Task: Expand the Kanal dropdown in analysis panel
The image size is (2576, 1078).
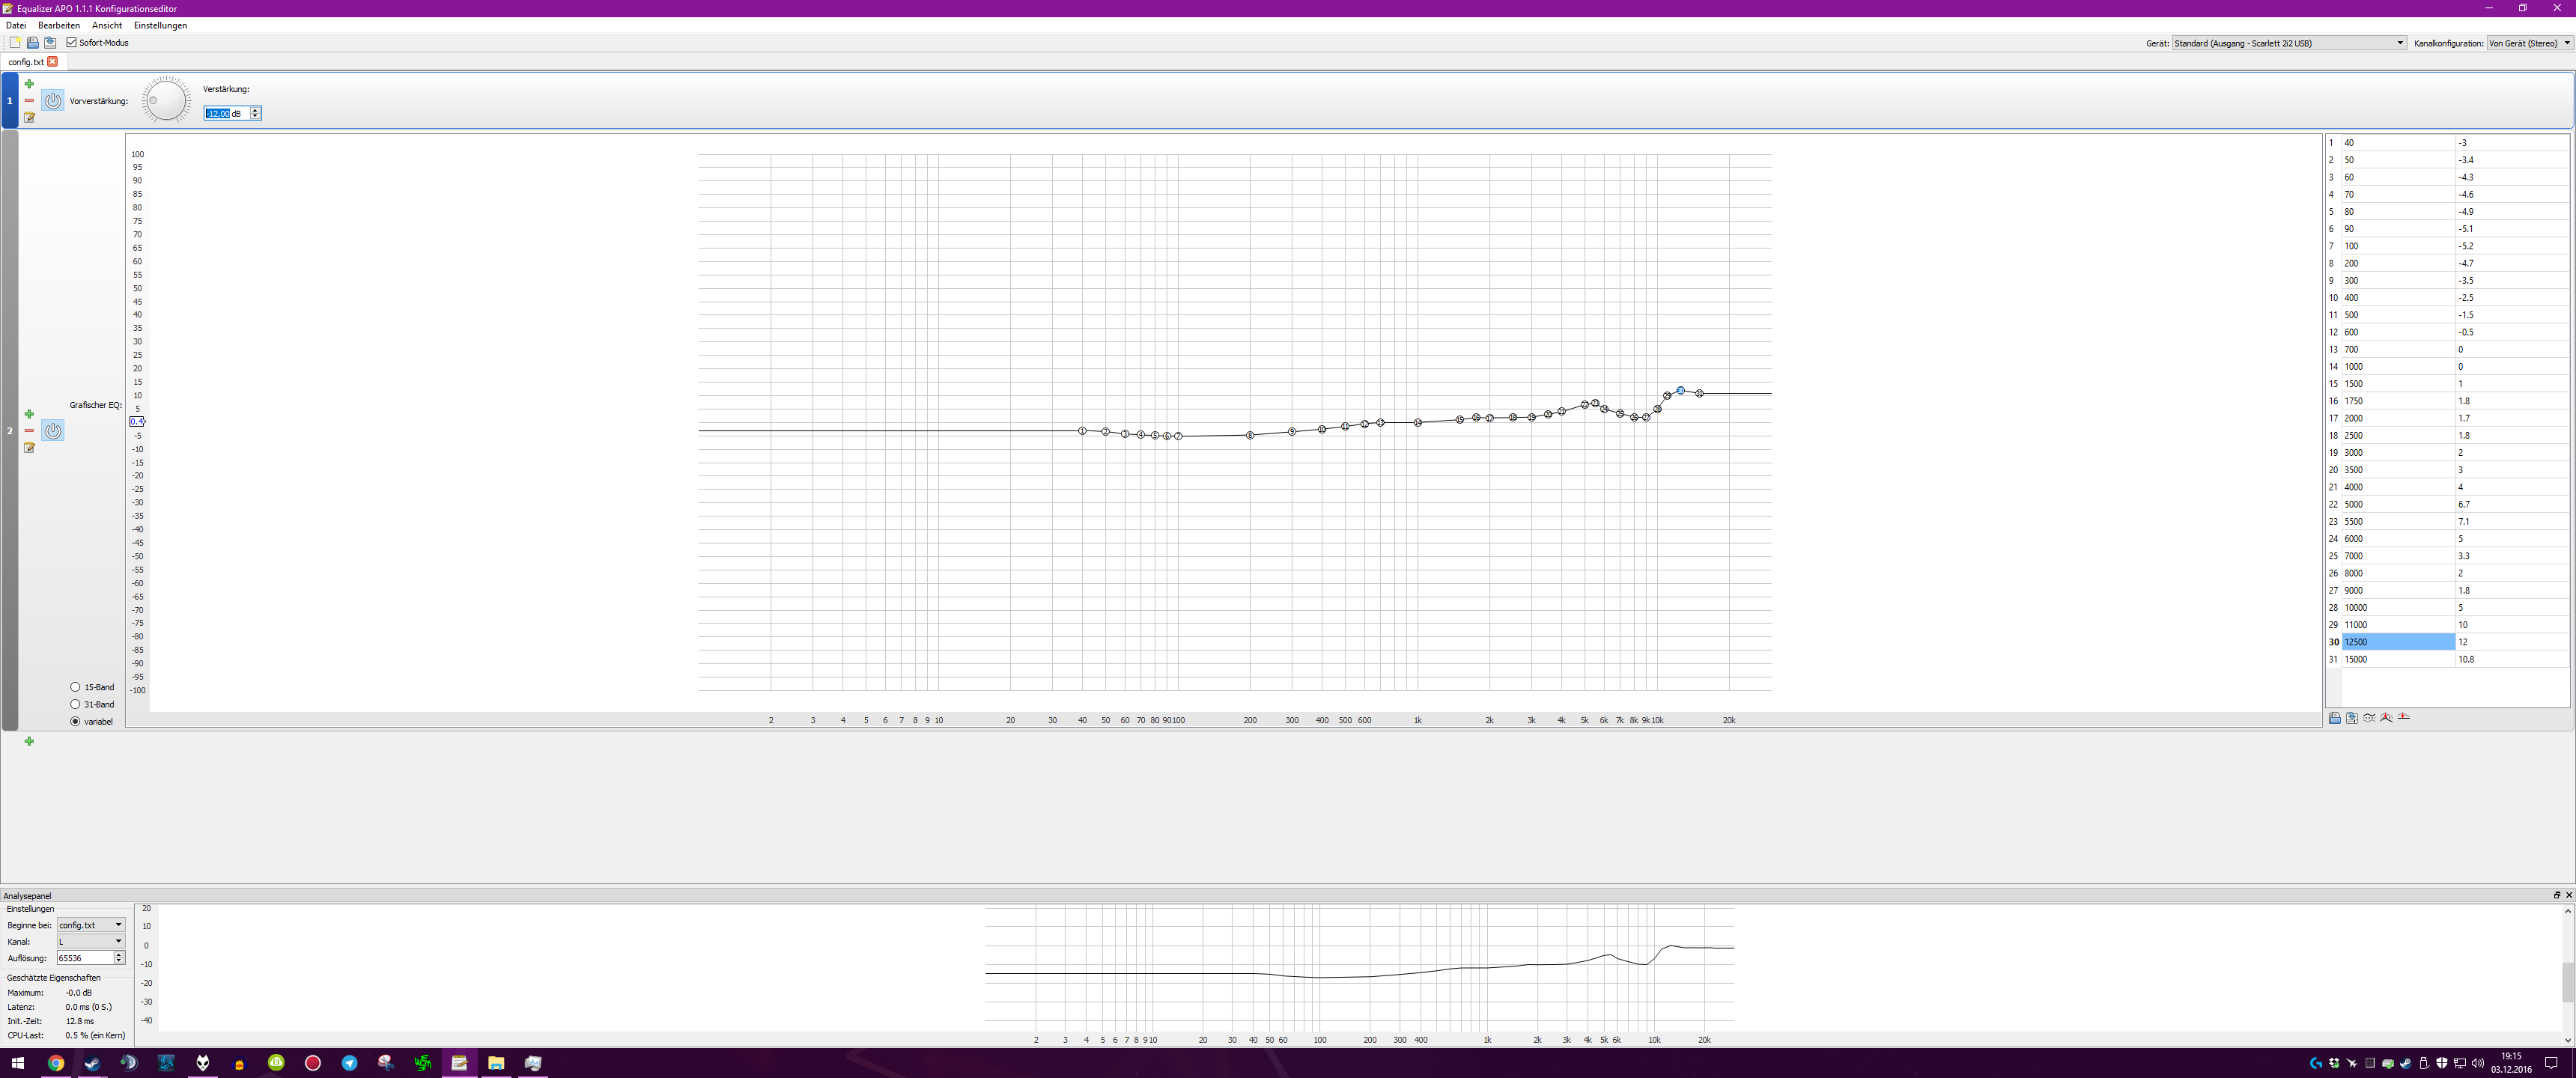Action: tap(90, 942)
